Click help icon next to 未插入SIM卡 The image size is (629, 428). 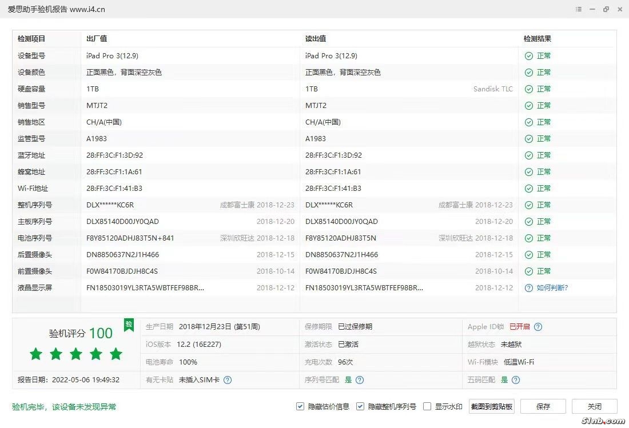(228, 379)
